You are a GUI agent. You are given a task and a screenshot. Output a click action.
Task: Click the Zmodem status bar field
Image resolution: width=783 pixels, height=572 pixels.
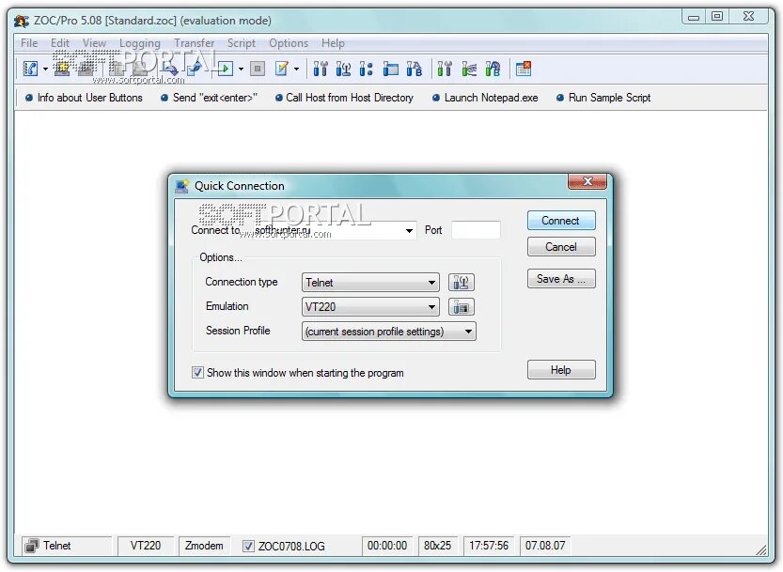point(204,546)
